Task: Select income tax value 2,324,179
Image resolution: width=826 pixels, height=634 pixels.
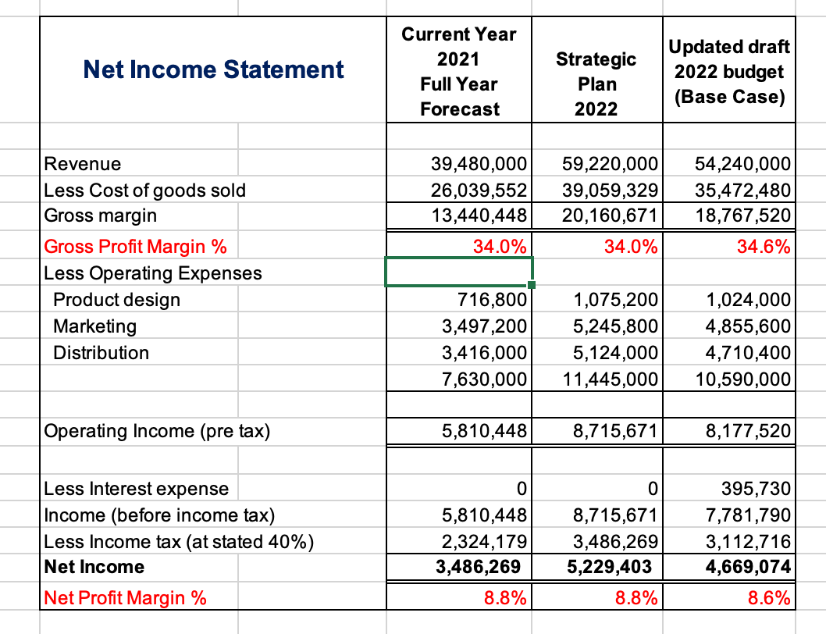Action: pos(484,541)
